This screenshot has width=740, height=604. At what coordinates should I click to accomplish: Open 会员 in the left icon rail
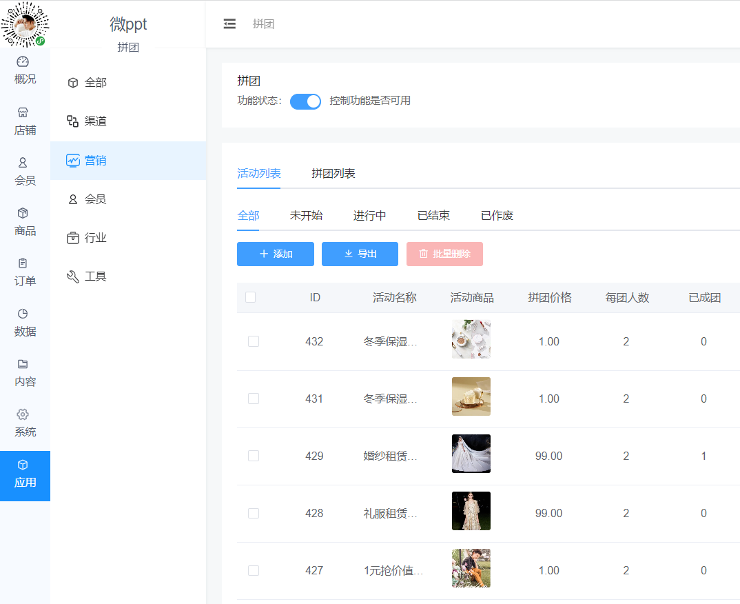[25, 172]
